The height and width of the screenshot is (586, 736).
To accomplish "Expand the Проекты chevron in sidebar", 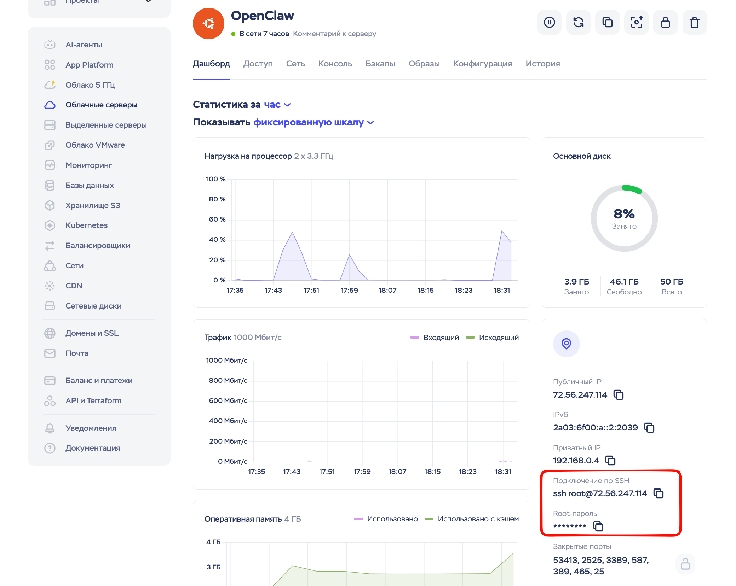I will point(149,1).
